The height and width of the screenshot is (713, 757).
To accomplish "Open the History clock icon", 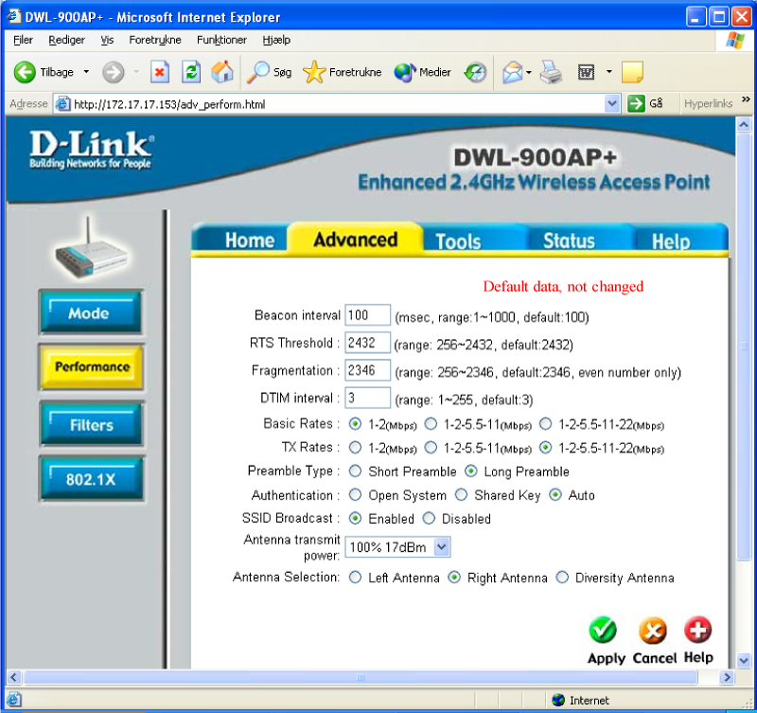I will click(x=476, y=73).
